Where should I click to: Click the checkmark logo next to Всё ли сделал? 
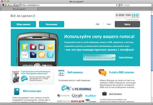click(x=34, y=16)
